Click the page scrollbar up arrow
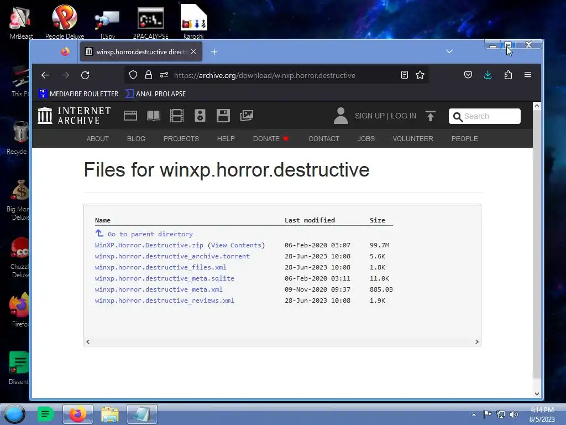 [537, 106]
